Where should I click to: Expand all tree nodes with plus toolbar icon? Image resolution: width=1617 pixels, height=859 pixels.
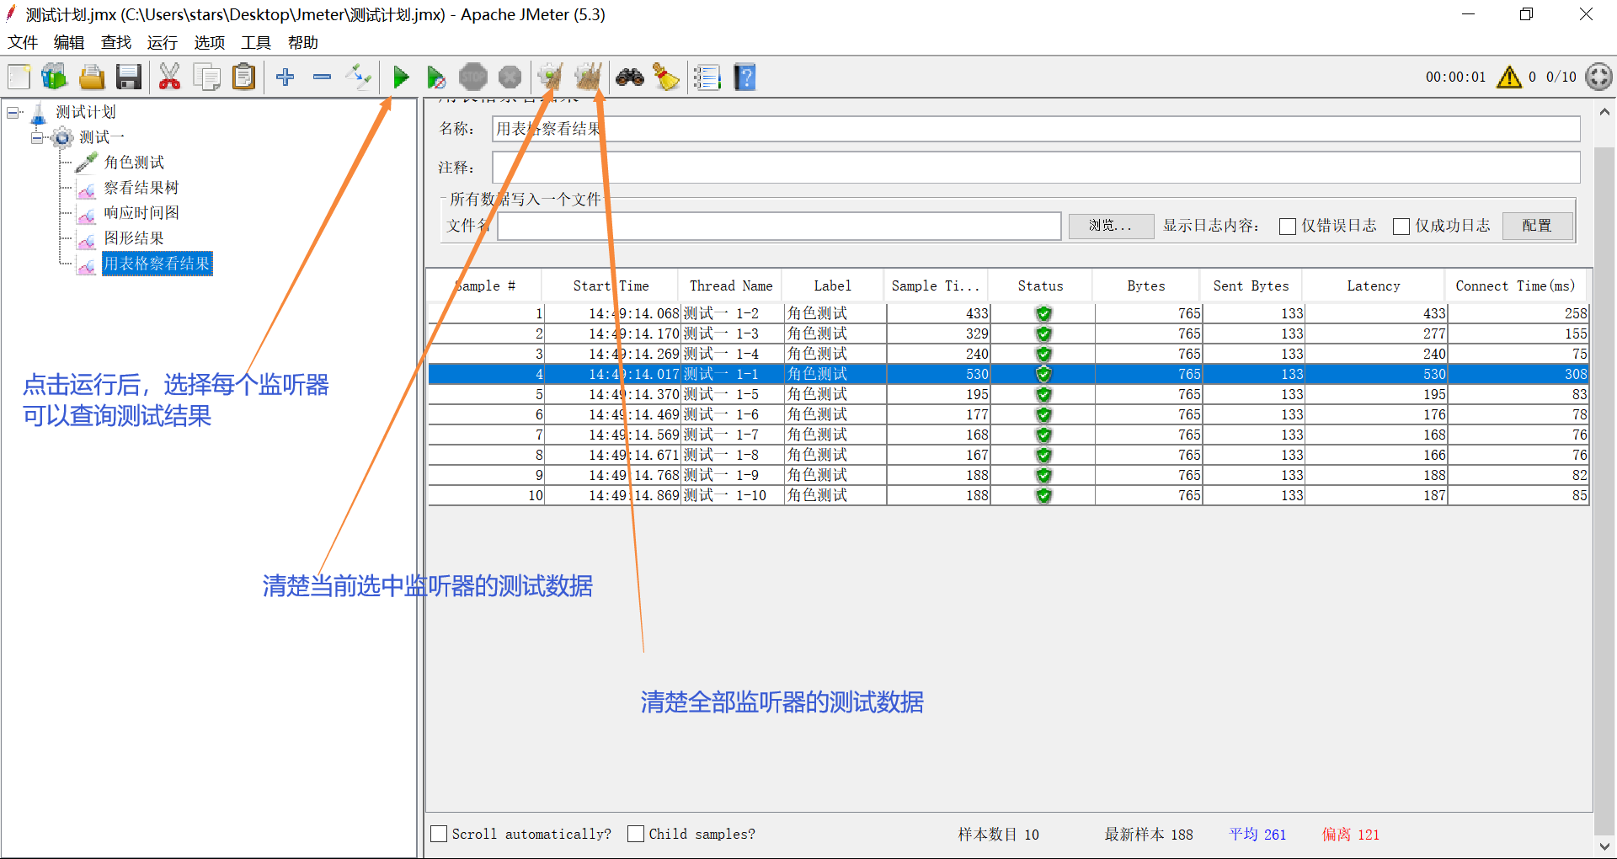tap(285, 77)
